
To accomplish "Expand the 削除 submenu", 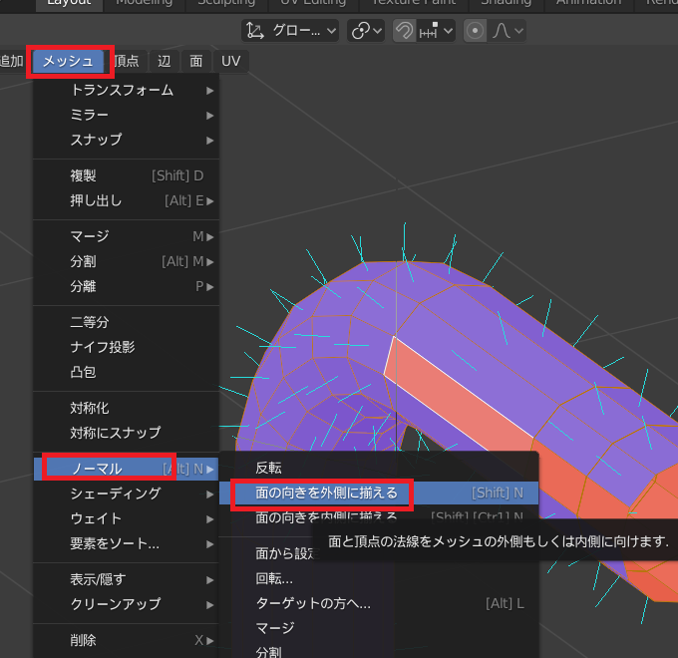I will pyautogui.click(x=127, y=640).
